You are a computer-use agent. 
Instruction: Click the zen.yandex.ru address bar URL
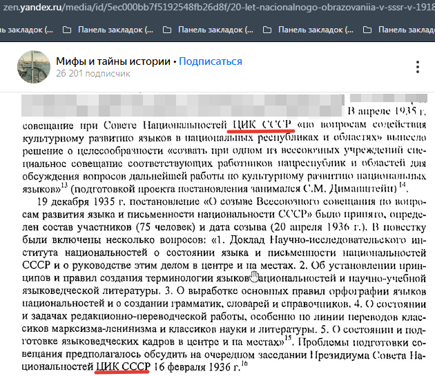218,7
